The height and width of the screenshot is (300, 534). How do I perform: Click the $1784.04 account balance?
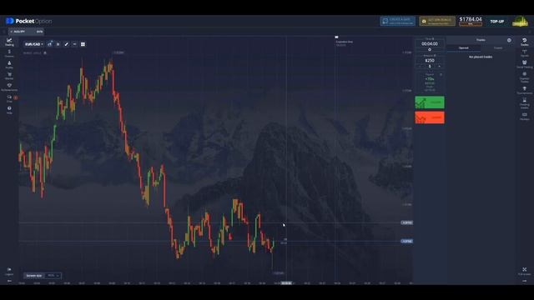[x=471, y=19]
